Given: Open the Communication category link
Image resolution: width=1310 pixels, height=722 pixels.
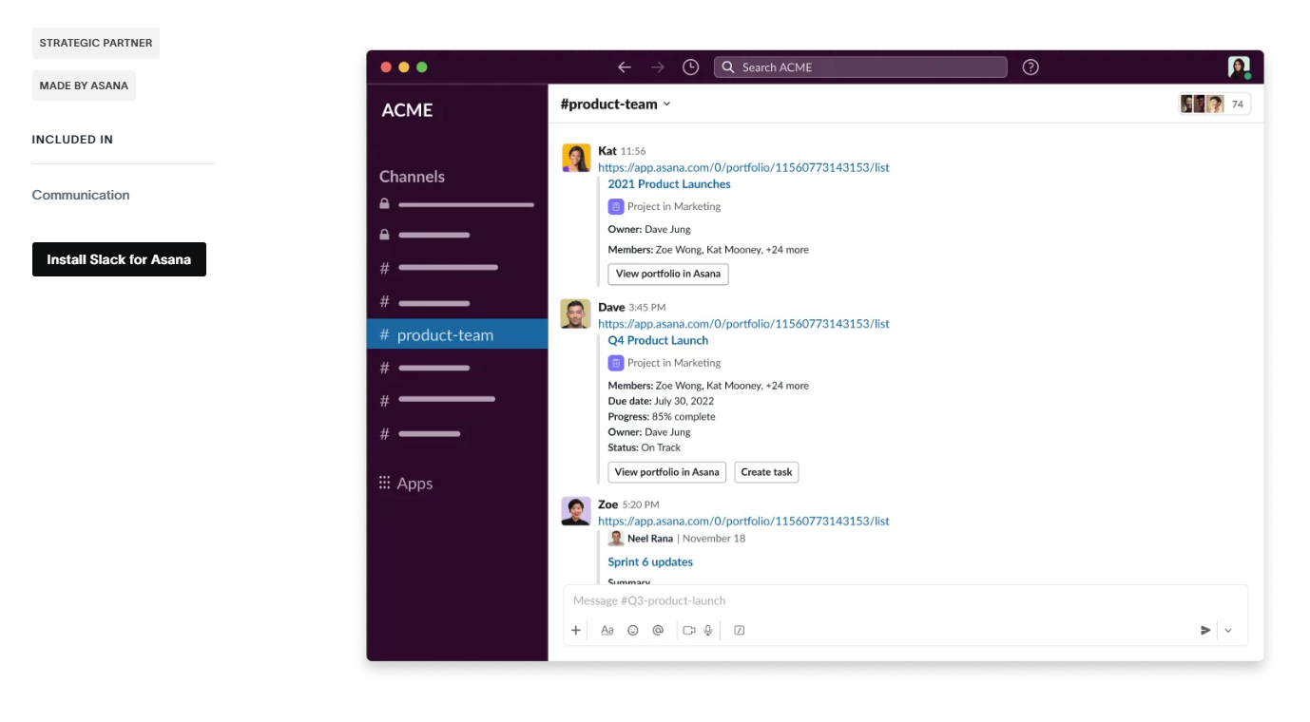Looking at the screenshot, I should click(x=81, y=195).
